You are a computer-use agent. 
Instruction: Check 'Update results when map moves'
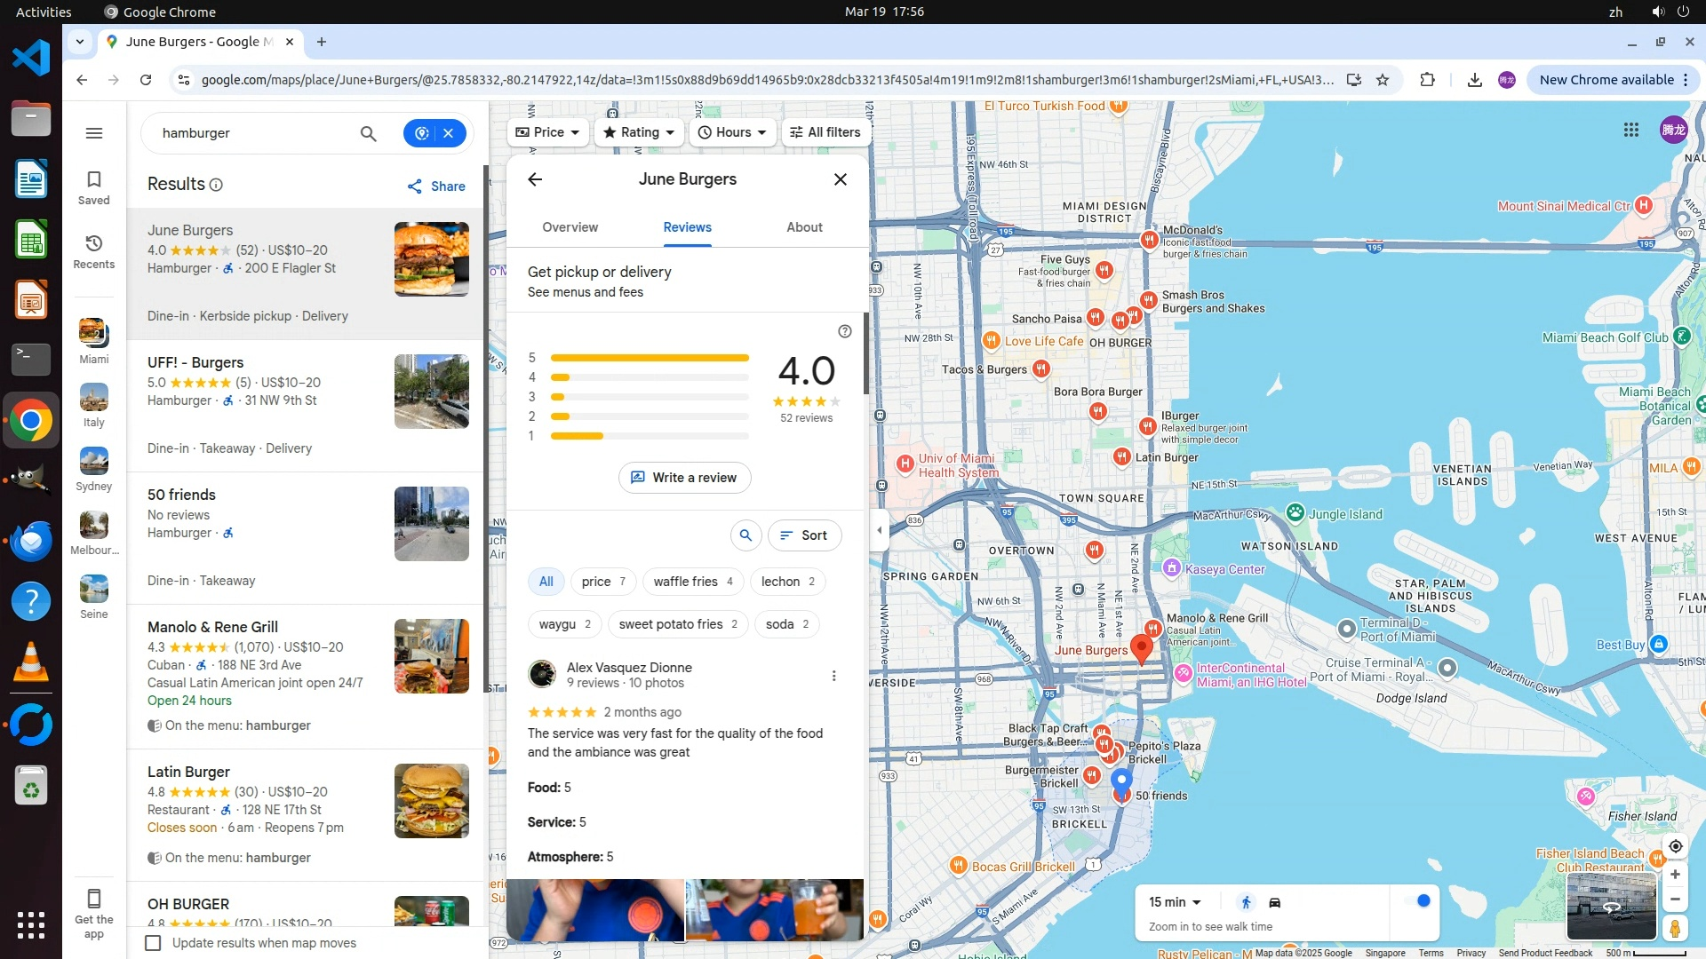click(x=154, y=943)
